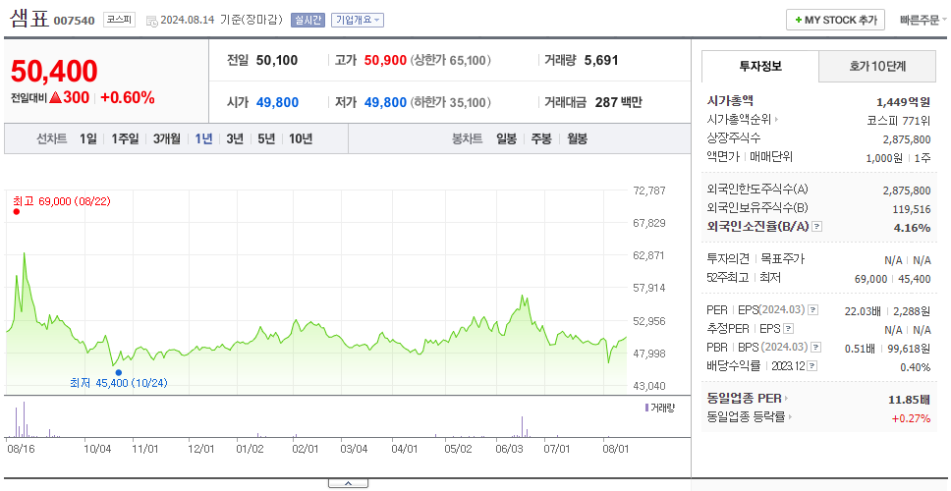Click the 시가 value 49,800
Viewport: 951px width, 491px height.
pos(277,102)
